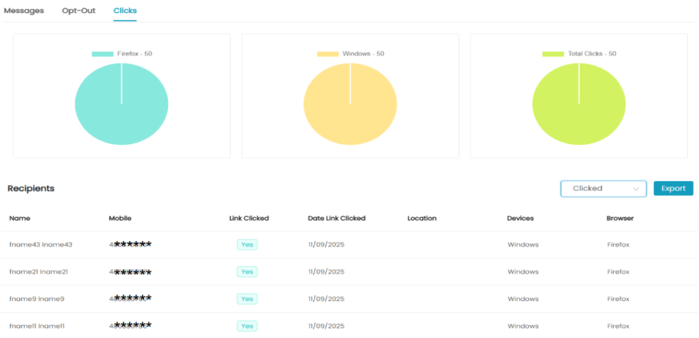Select the Clicks tab
This screenshot has height=338, width=699.
point(125,11)
